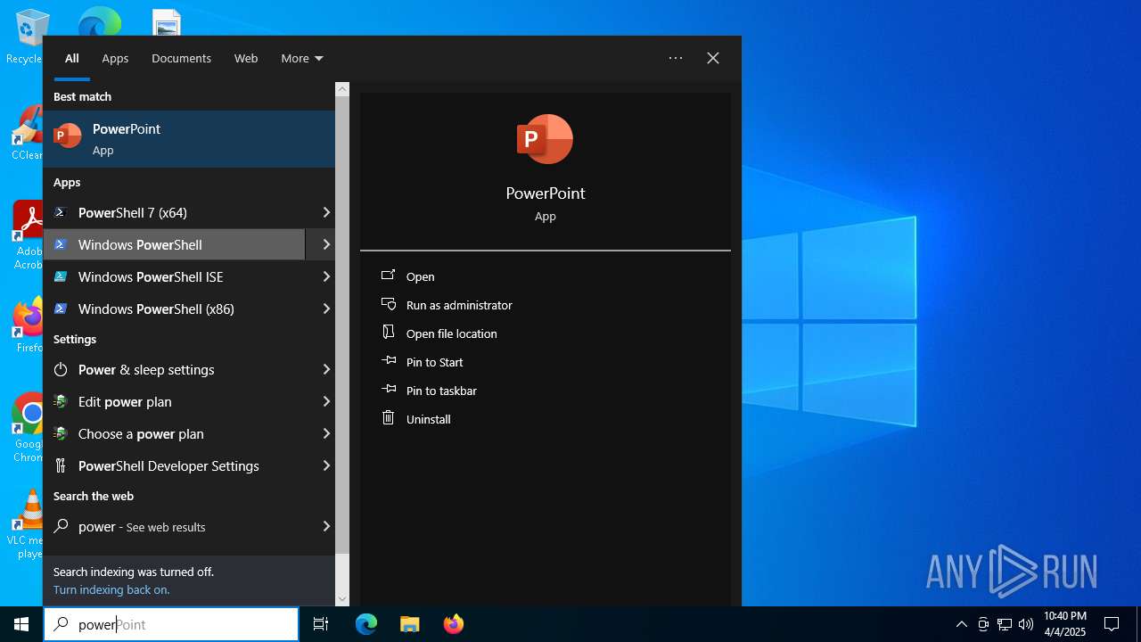
Task: Click the Uninstall trash icon
Action: point(388,418)
